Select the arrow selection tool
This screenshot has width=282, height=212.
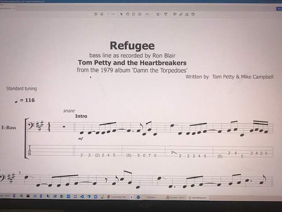[122, 14]
